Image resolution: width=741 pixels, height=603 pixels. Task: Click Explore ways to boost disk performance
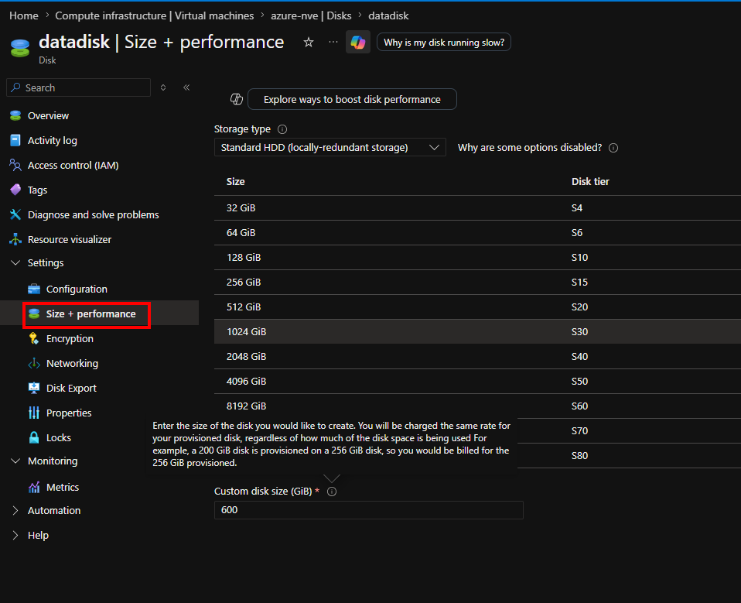352,99
